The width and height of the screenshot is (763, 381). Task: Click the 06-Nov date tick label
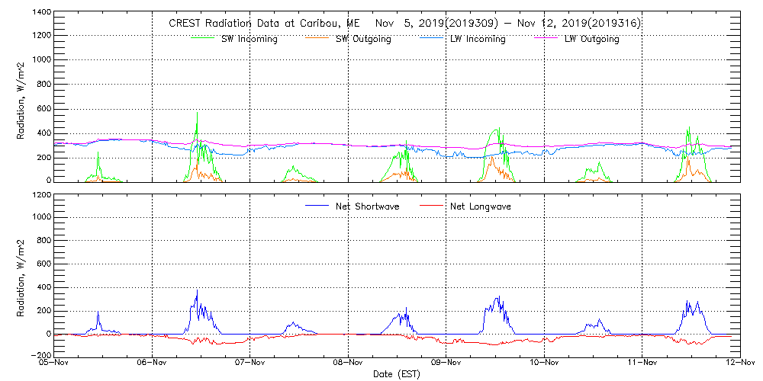click(153, 364)
